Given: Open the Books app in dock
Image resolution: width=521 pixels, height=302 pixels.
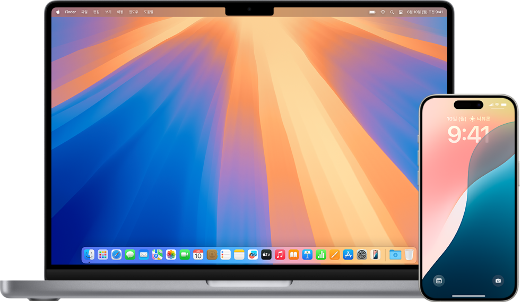Looking at the screenshot, I should [293, 255].
